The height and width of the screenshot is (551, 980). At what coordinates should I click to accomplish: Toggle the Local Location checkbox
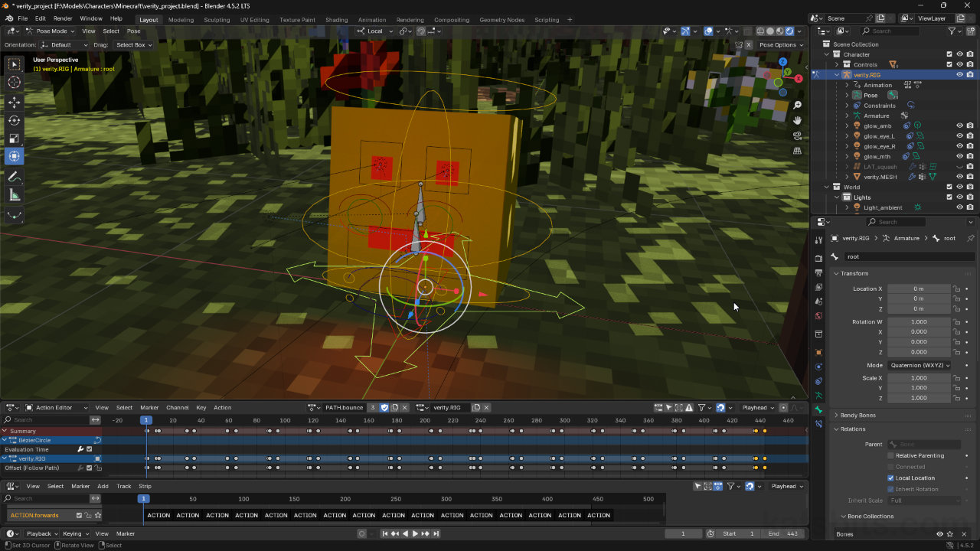point(890,478)
